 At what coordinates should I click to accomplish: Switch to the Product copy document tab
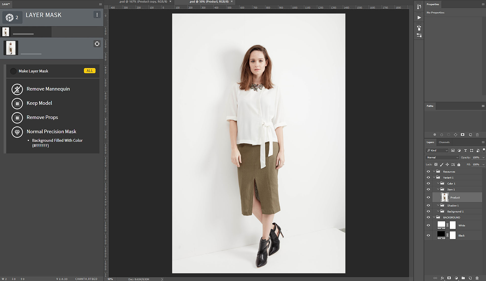(143, 2)
